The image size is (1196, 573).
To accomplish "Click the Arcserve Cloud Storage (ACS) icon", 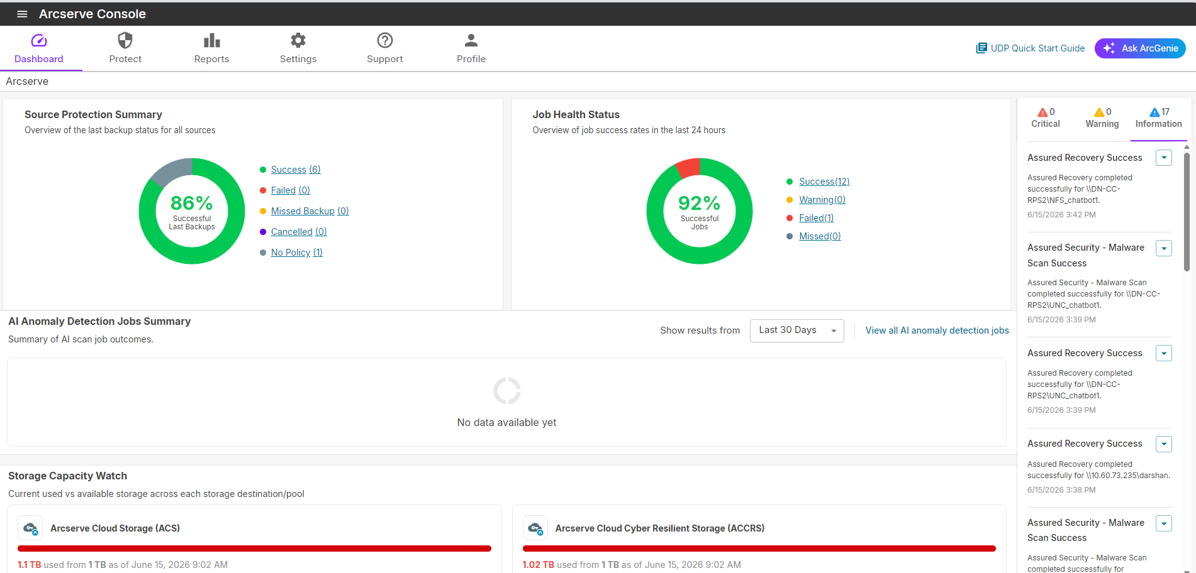I will click(30, 528).
